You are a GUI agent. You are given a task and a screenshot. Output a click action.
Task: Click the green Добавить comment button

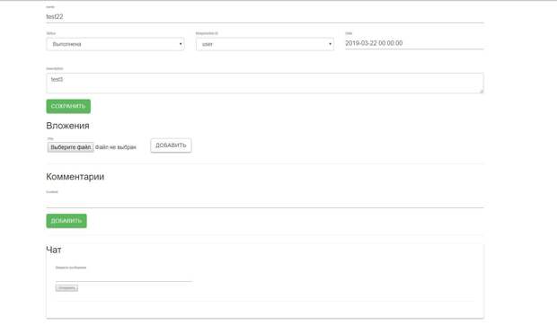pos(66,221)
